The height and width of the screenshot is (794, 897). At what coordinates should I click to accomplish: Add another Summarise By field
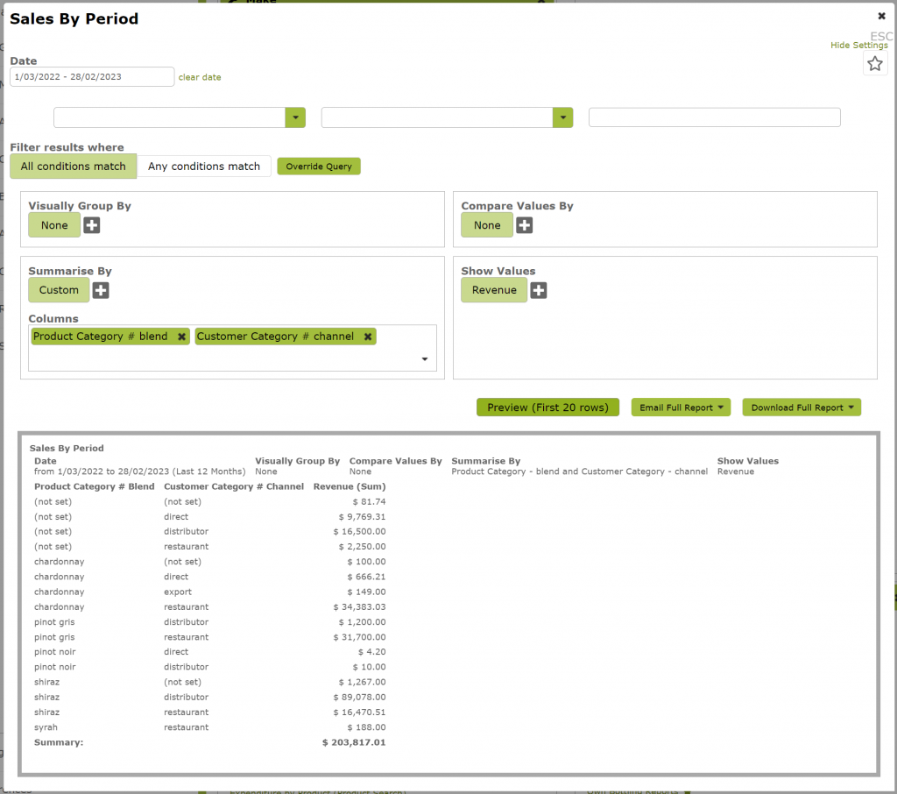pyautogui.click(x=101, y=290)
